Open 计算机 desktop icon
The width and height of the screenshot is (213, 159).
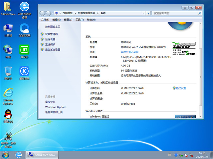click(8, 30)
